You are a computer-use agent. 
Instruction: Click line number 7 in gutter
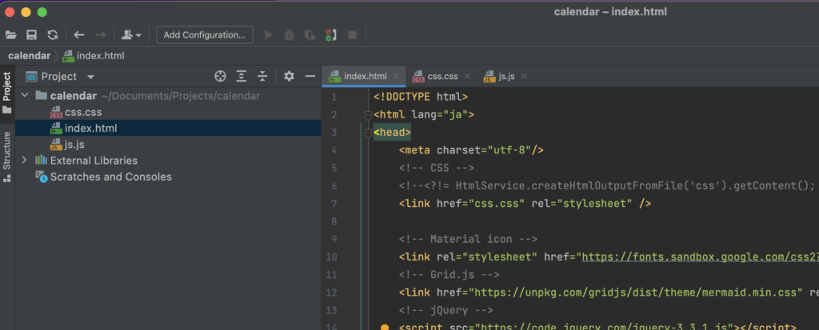334,204
